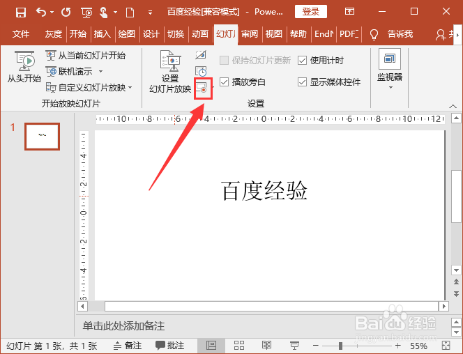Switch to the 插入 tab
Viewport: 463px width, 354px height.
coord(103,34)
